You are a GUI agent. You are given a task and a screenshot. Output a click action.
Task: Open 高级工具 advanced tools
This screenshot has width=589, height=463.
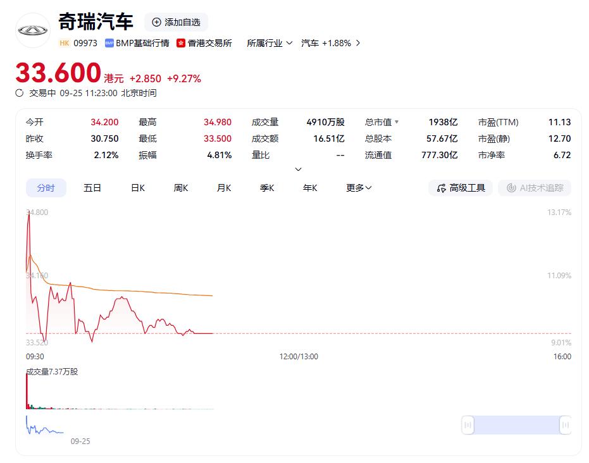tap(461, 188)
